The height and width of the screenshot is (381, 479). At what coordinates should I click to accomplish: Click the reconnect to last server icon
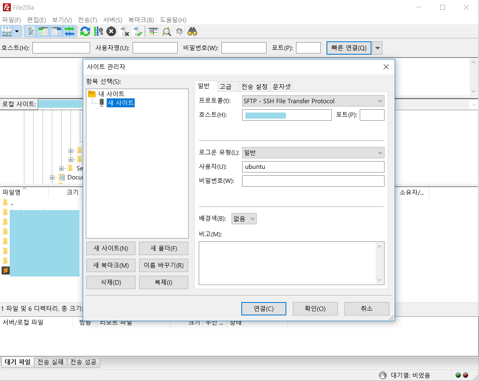[137, 32]
